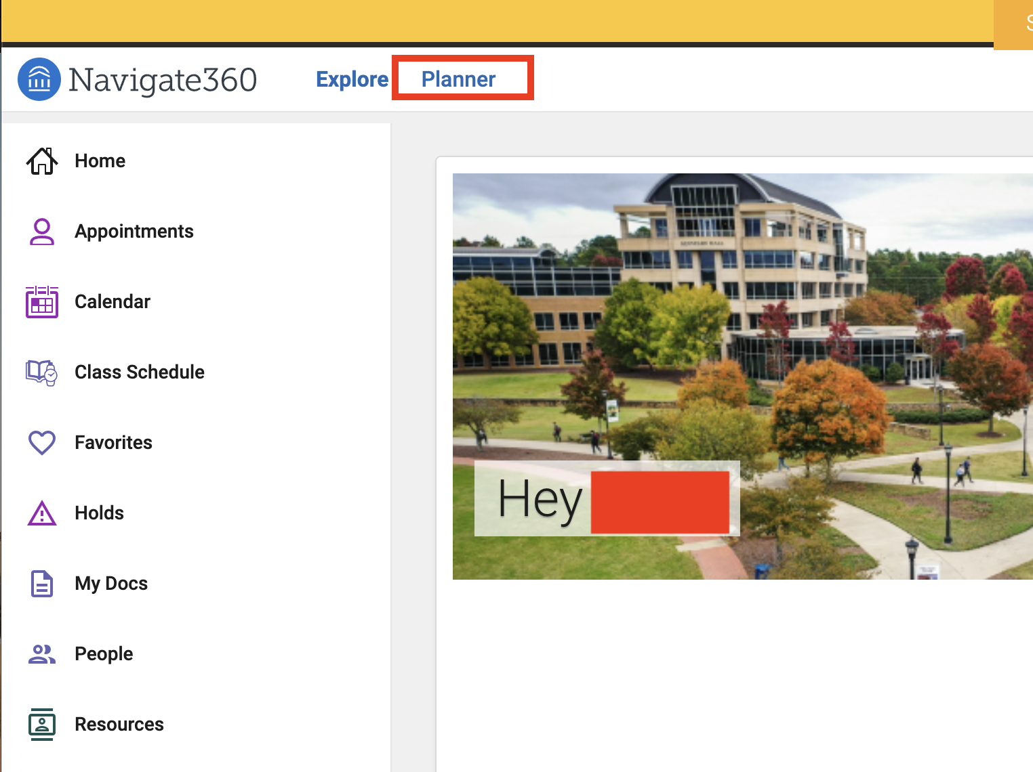Viewport: 1033px width, 772px height.
Task: Click the My Docs text label
Action: click(111, 584)
